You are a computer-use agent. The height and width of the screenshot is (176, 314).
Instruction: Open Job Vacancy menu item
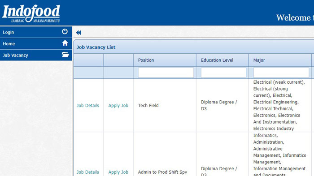[x=36, y=55]
